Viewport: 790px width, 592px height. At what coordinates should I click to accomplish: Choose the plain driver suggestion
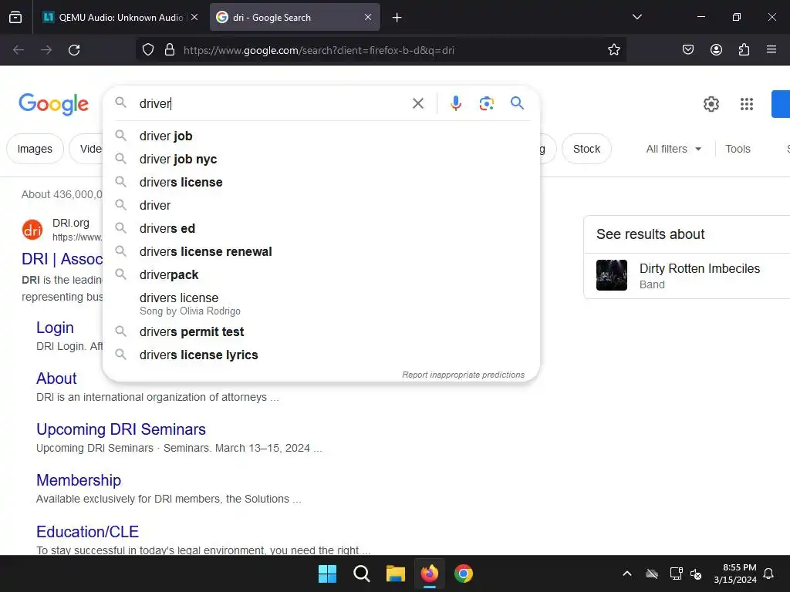click(321, 205)
